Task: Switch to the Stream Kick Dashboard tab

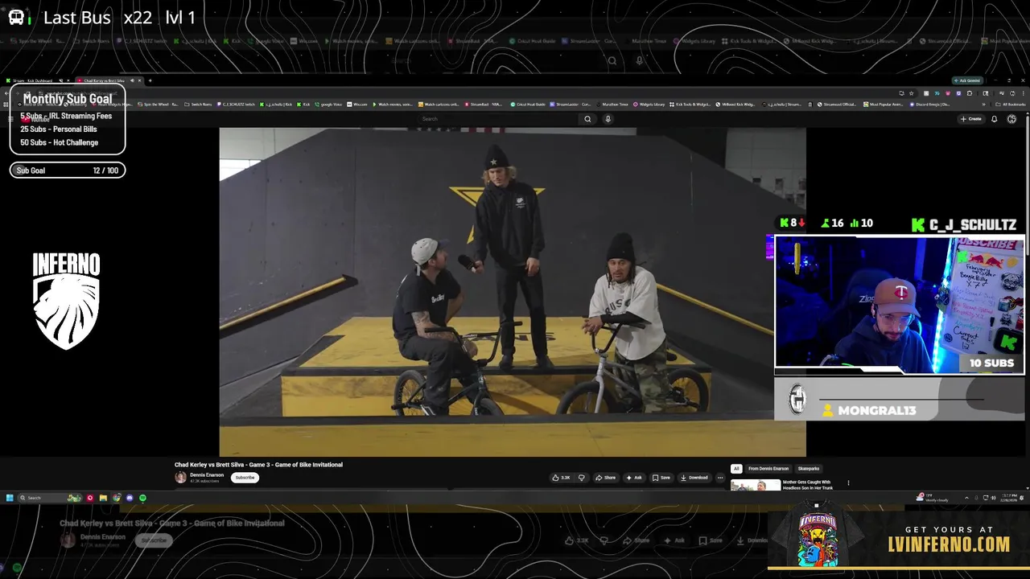Action: [36, 80]
